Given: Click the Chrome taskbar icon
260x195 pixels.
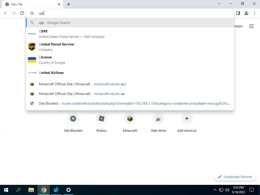Looking at the screenshot, I should 44,190.
